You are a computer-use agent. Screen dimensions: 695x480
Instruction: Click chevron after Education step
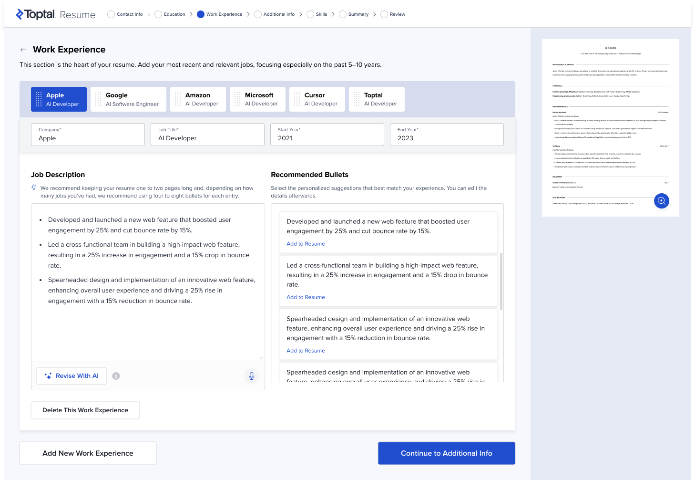tap(191, 14)
